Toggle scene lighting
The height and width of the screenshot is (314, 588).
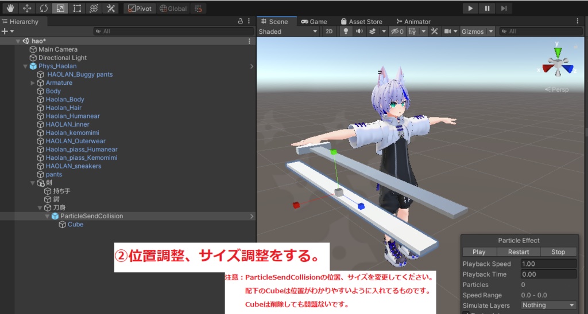coord(345,32)
